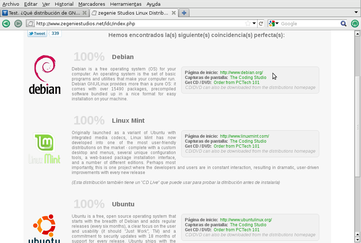Open a new tab with the plus button
Viewport: 361px width, 243px height.
pos(184,13)
